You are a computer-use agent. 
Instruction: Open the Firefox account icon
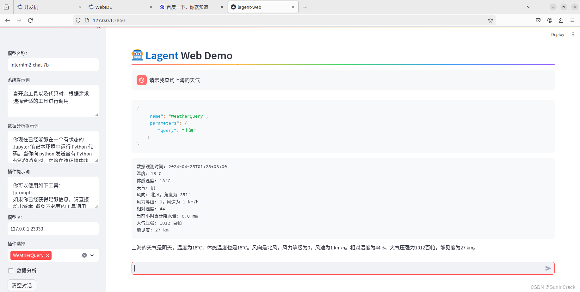pos(550,20)
